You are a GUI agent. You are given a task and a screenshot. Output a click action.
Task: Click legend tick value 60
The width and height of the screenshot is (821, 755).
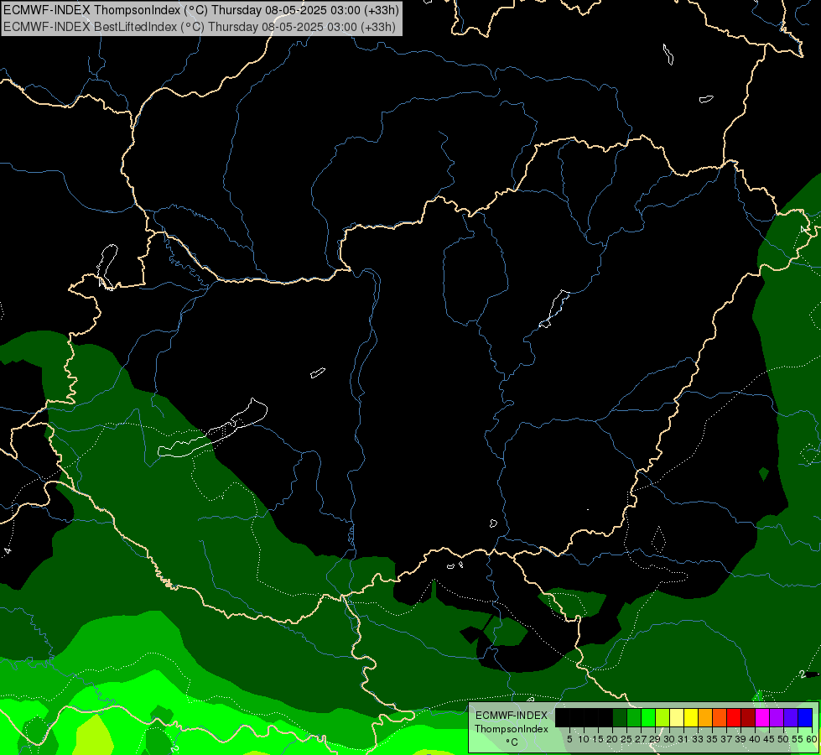(812, 739)
